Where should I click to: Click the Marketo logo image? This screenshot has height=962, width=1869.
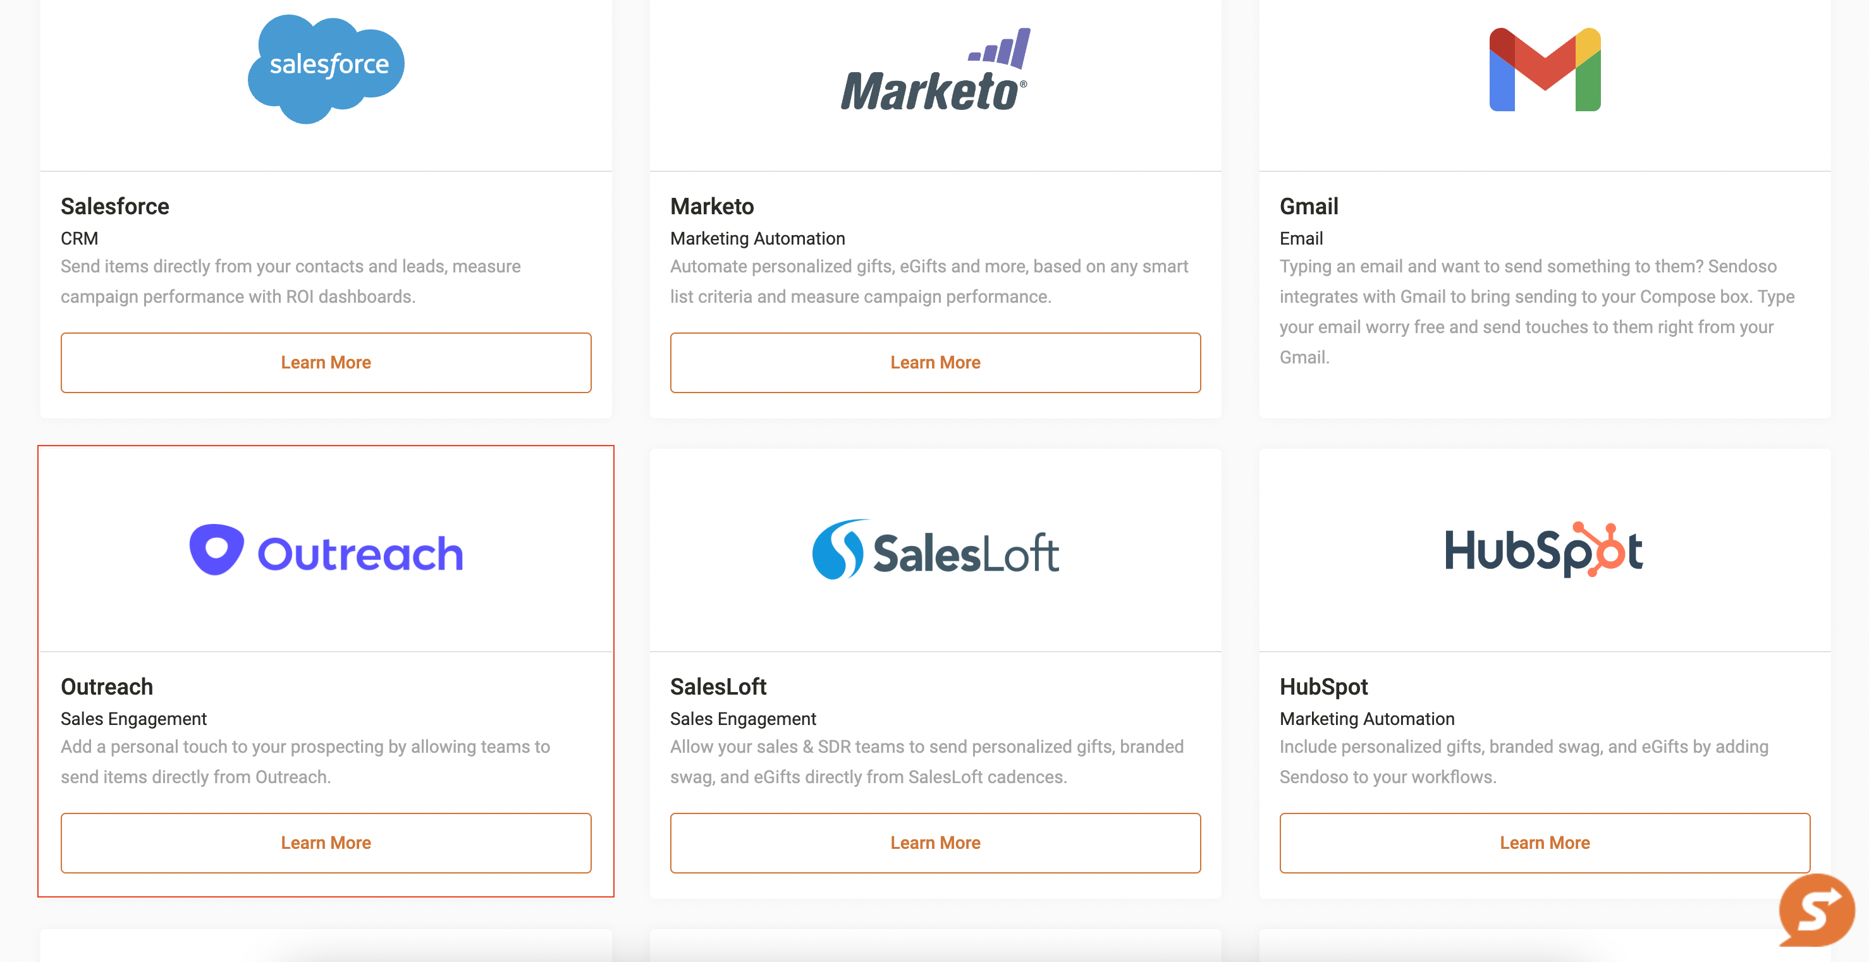(934, 71)
